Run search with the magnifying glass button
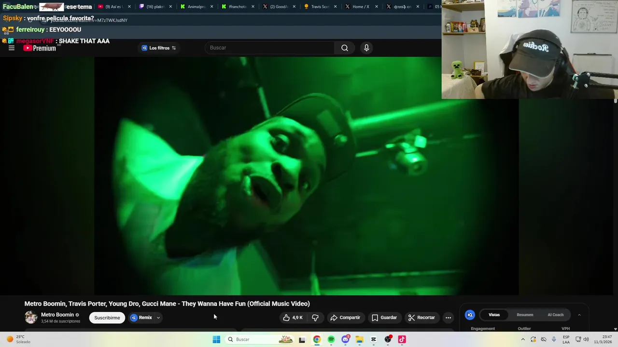 coord(345,48)
